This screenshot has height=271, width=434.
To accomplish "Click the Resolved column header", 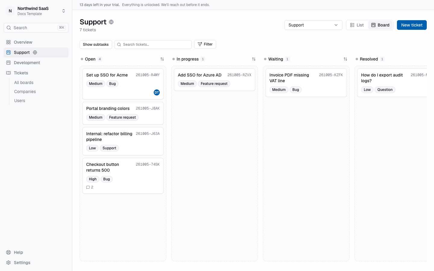I will click(369, 59).
